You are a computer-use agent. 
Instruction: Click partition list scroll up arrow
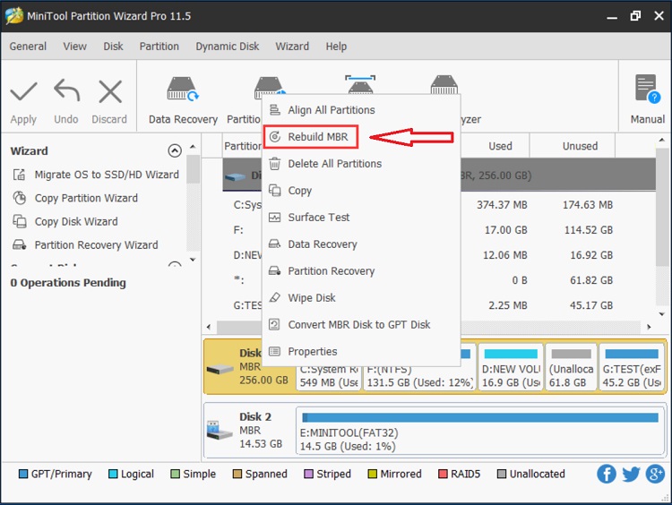pos(662,140)
